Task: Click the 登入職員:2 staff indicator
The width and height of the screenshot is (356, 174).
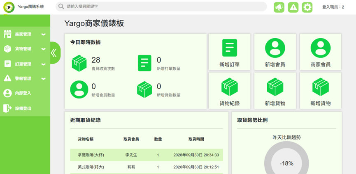Action: tap(333, 7)
